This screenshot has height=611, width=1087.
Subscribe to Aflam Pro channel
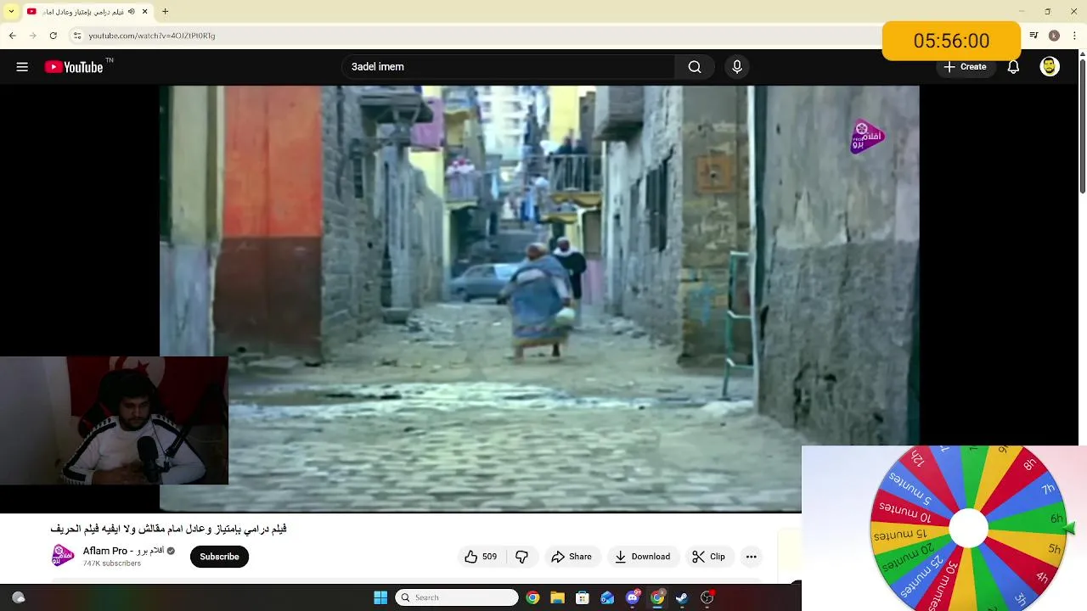pyautogui.click(x=219, y=557)
